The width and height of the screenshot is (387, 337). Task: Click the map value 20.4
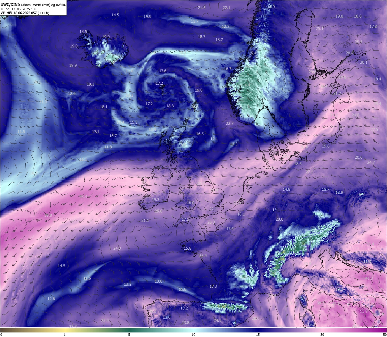click(x=350, y=53)
